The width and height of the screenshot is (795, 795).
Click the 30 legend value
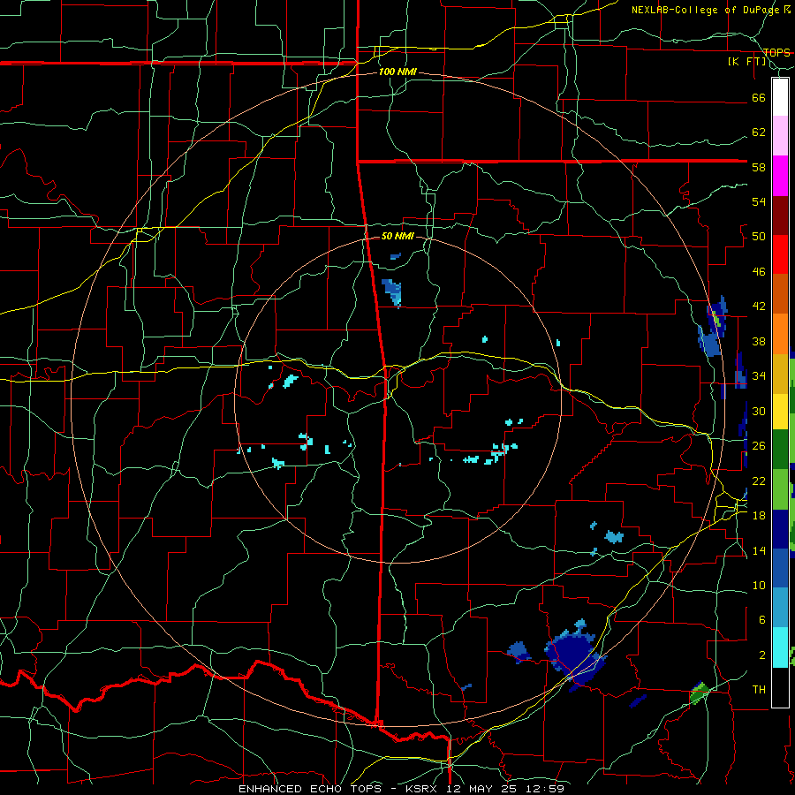pyautogui.click(x=759, y=411)
